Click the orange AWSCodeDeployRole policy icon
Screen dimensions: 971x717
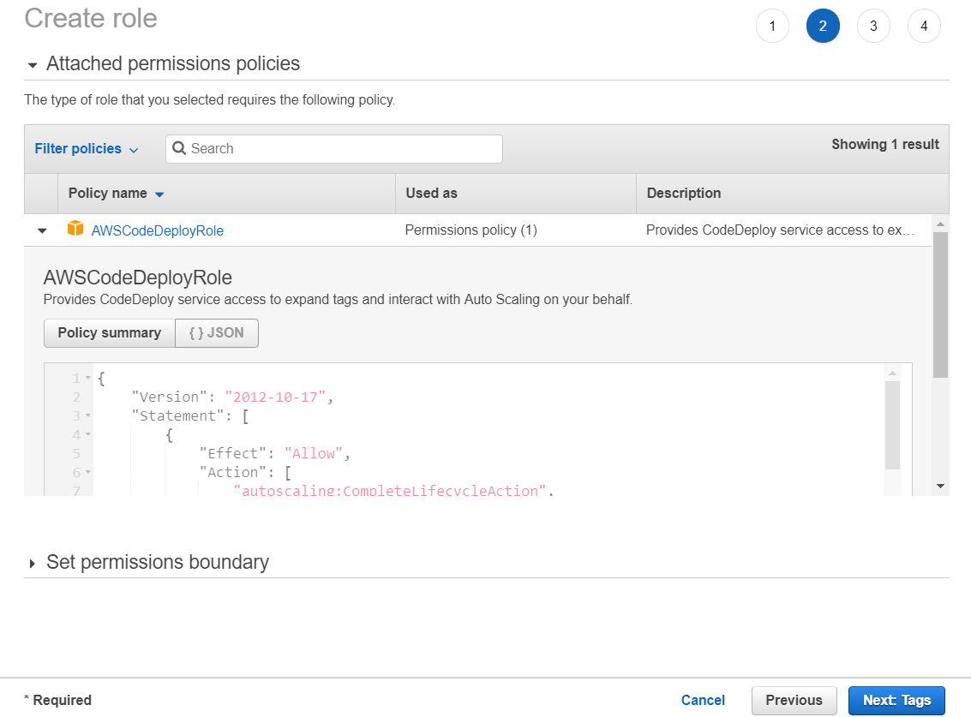click(75, 230)
